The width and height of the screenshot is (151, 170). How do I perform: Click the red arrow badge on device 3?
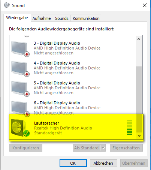[27, 54]
